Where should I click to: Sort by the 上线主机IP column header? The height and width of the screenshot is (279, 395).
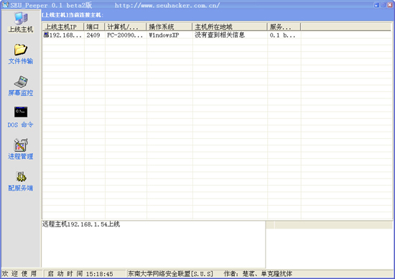click(x=63, y=27)
